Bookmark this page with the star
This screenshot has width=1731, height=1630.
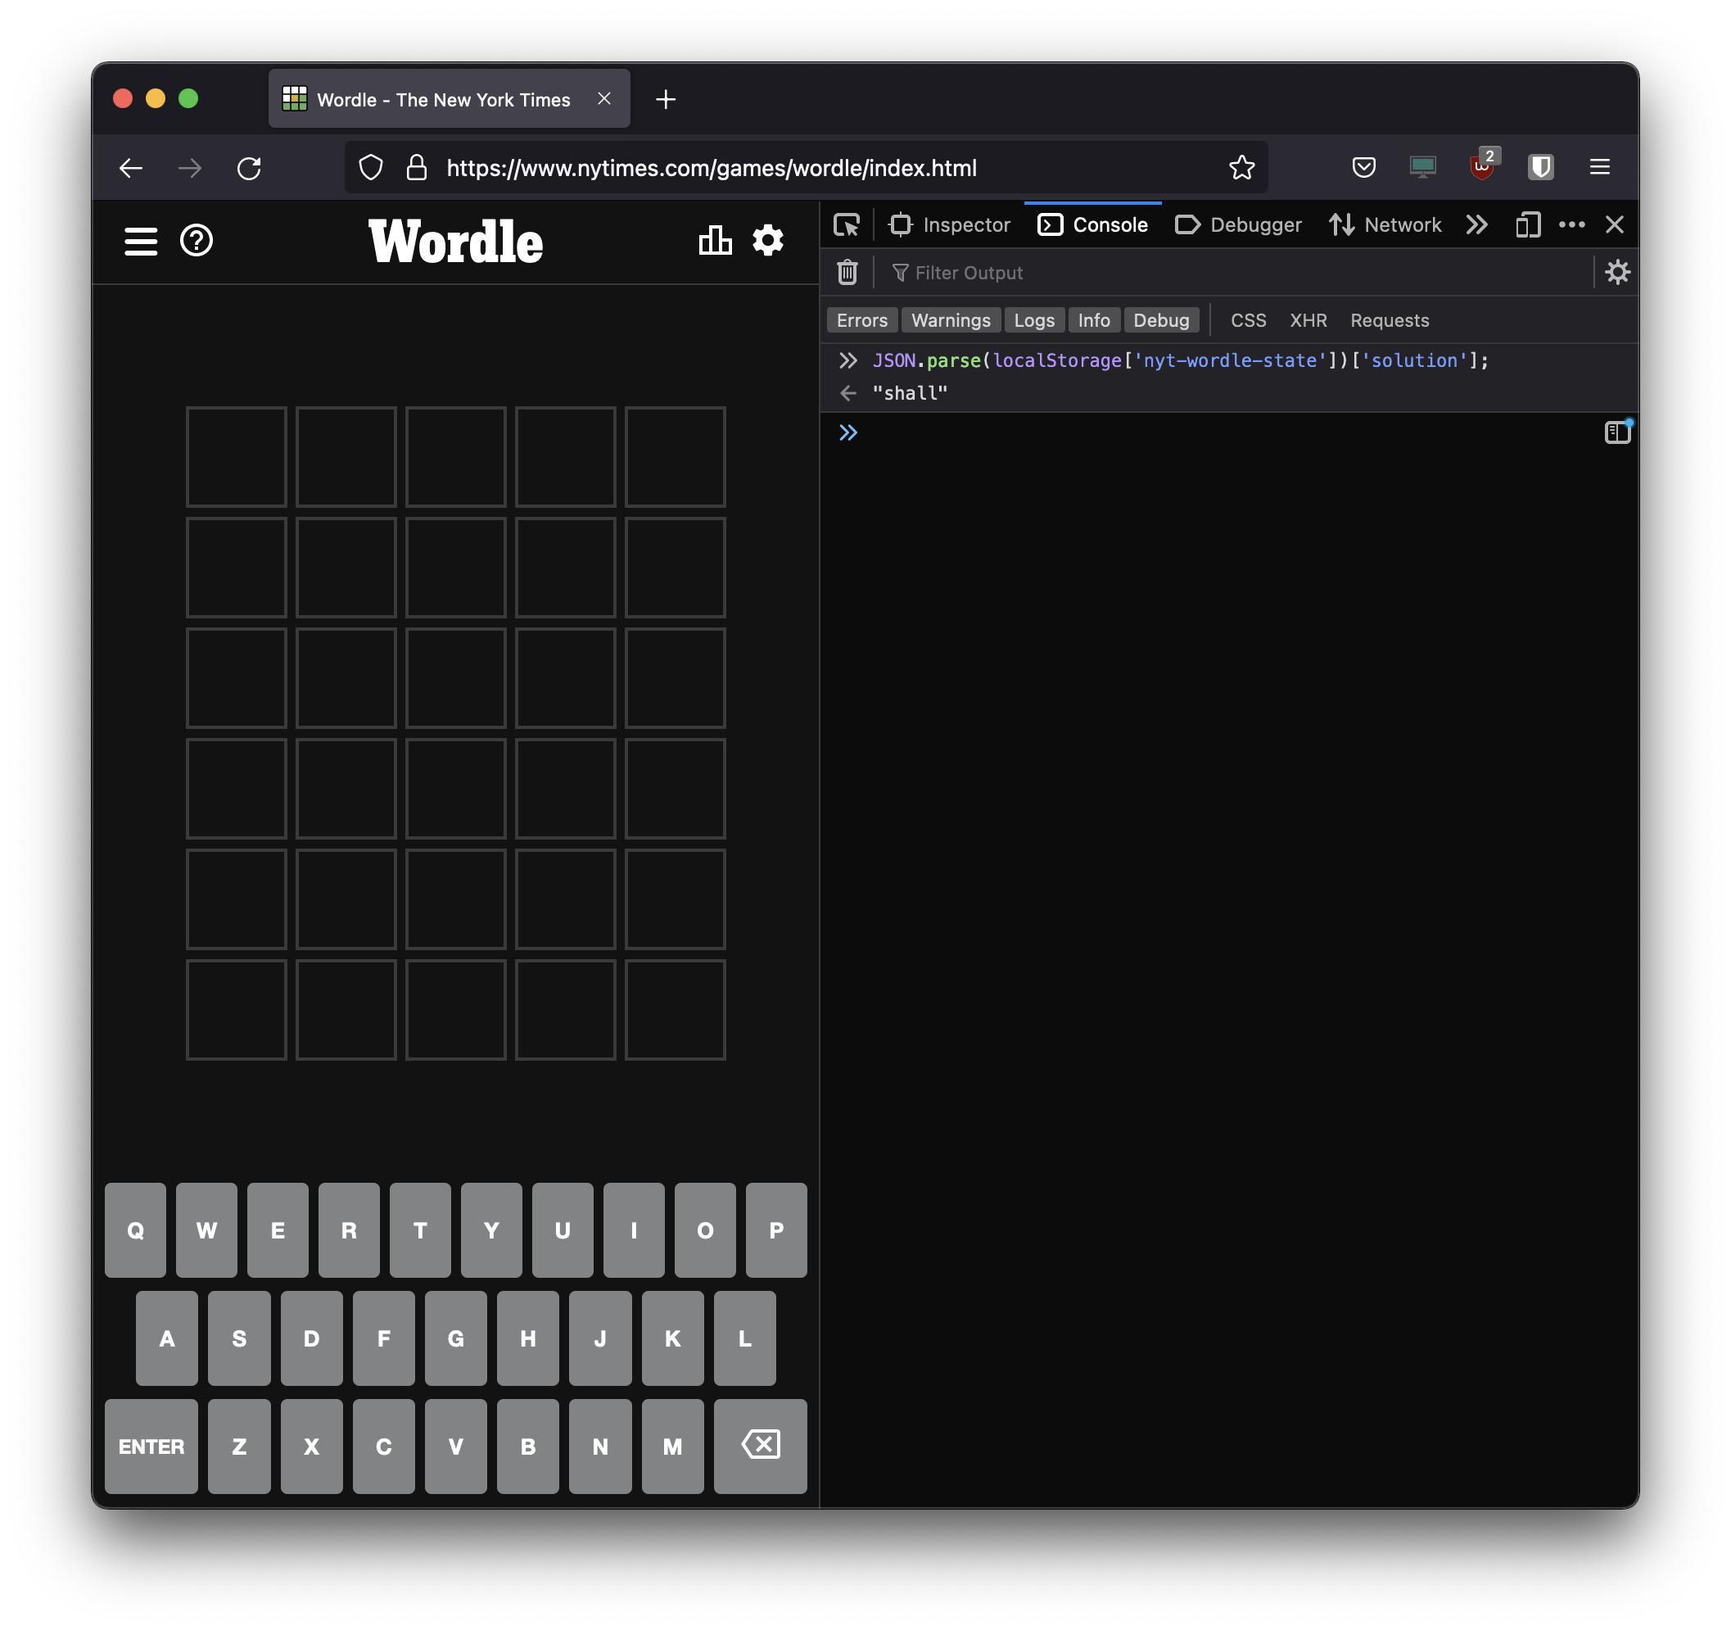1241,167
